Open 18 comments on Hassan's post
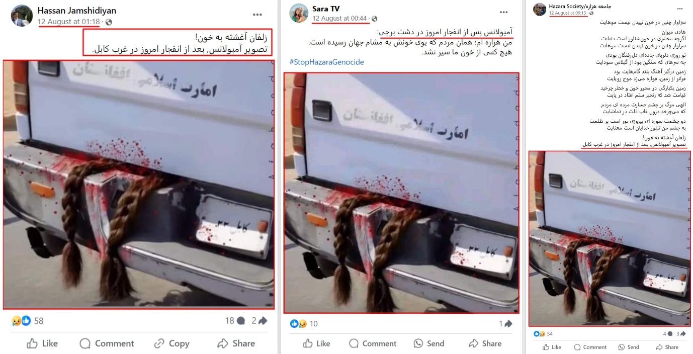The image size is (693, 354). click(235, 320)
